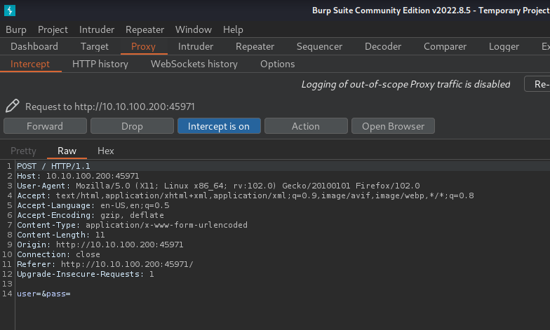Viewport: 550px width, 330px height.
Task: Click the Content-Type header line
Action: (x=132, y=225)
